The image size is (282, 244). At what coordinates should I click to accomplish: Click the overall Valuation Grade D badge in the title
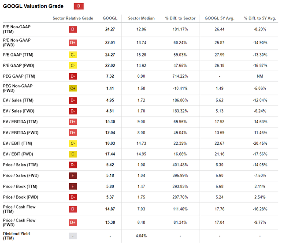click(x=78, y=6)
